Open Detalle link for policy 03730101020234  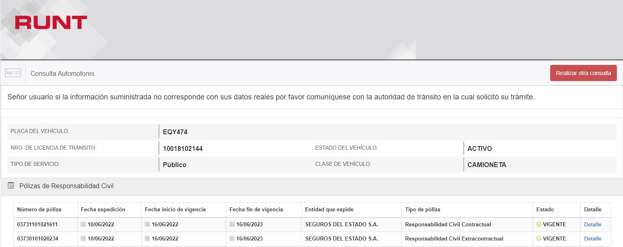click(592, 238)
